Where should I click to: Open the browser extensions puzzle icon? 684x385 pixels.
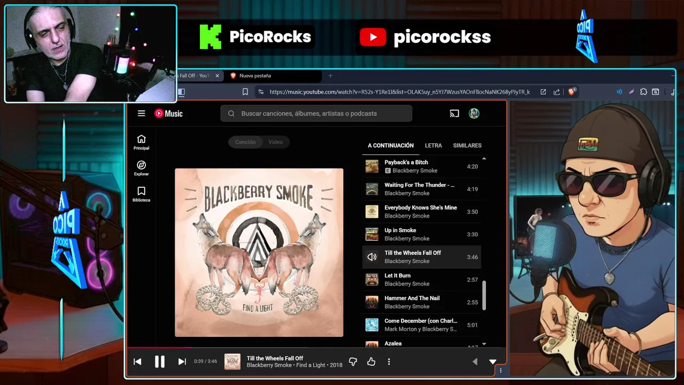pos(643,92)
